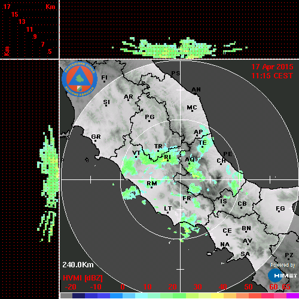This screenshot has height=299, width=299.
Task: Click the Protezione Civile Abruzzo logo
Action: (80, 80)
